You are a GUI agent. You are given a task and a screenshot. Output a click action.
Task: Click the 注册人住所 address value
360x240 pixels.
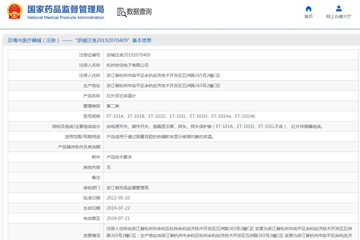[163, 75]
